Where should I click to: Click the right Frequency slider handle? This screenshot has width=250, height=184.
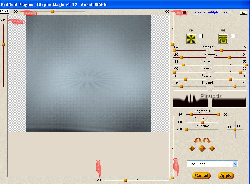coord(229,58)
